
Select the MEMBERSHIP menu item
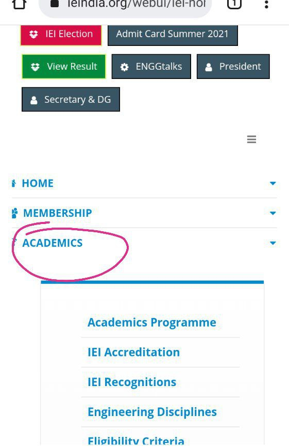pos(58,213)
